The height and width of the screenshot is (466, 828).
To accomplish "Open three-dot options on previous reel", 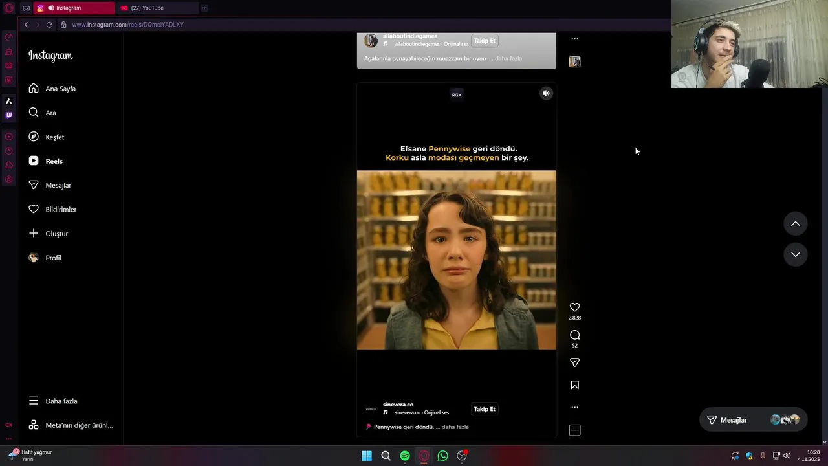I will 574,39.
